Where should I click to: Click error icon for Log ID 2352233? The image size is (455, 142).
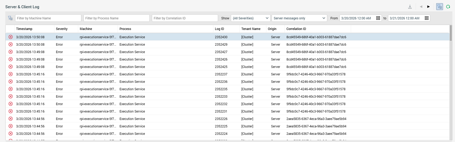point(11,96)
